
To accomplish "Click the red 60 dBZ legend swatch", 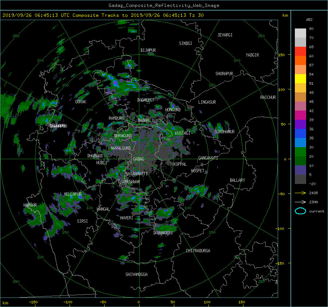I will [300, 51].
